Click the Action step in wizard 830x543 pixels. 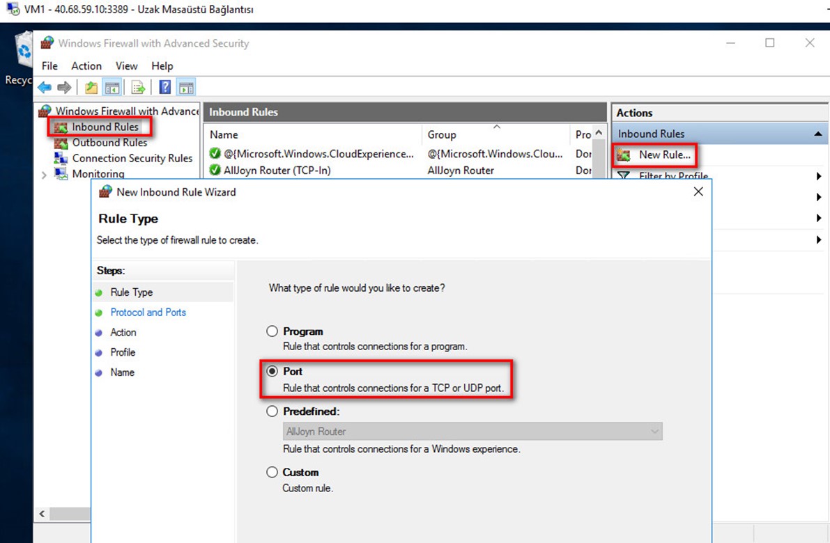(123, 332)
